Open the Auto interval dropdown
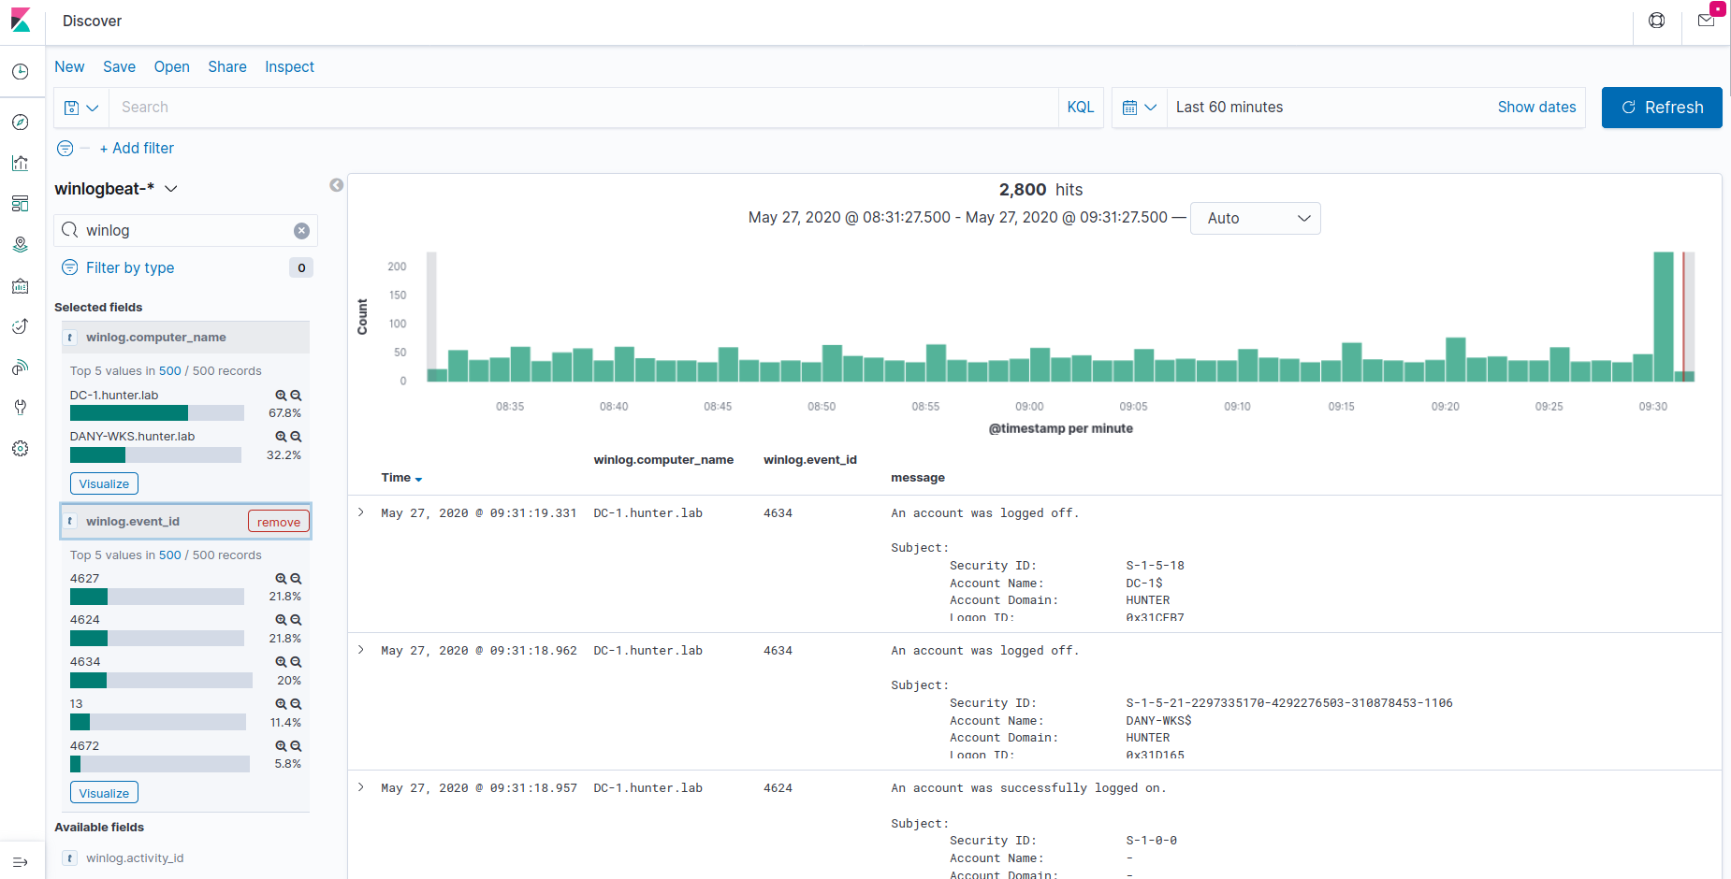Image resolution: width=1731 pixels, height=879 pixels. 1255,219
